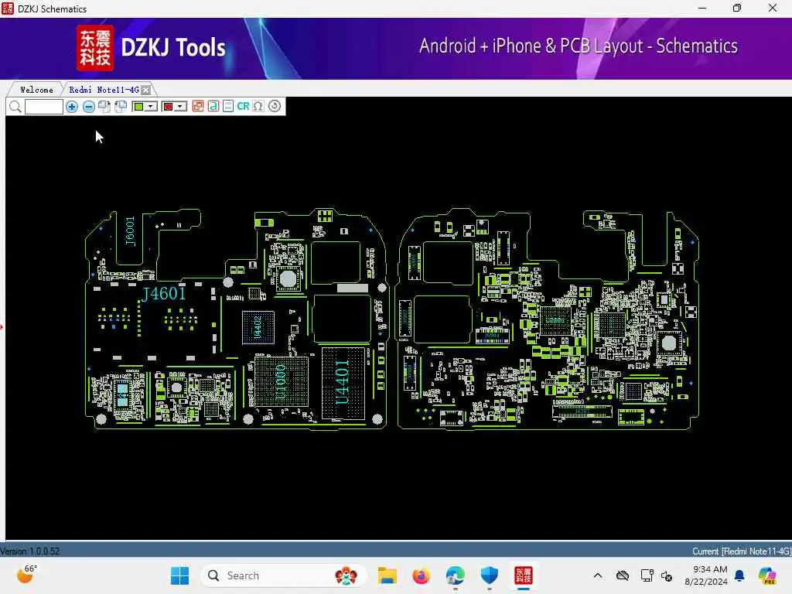The height and width of the screenshot is (594, 792).
Task: Click the magnifier search icon in toolbar
Action: 15,107
